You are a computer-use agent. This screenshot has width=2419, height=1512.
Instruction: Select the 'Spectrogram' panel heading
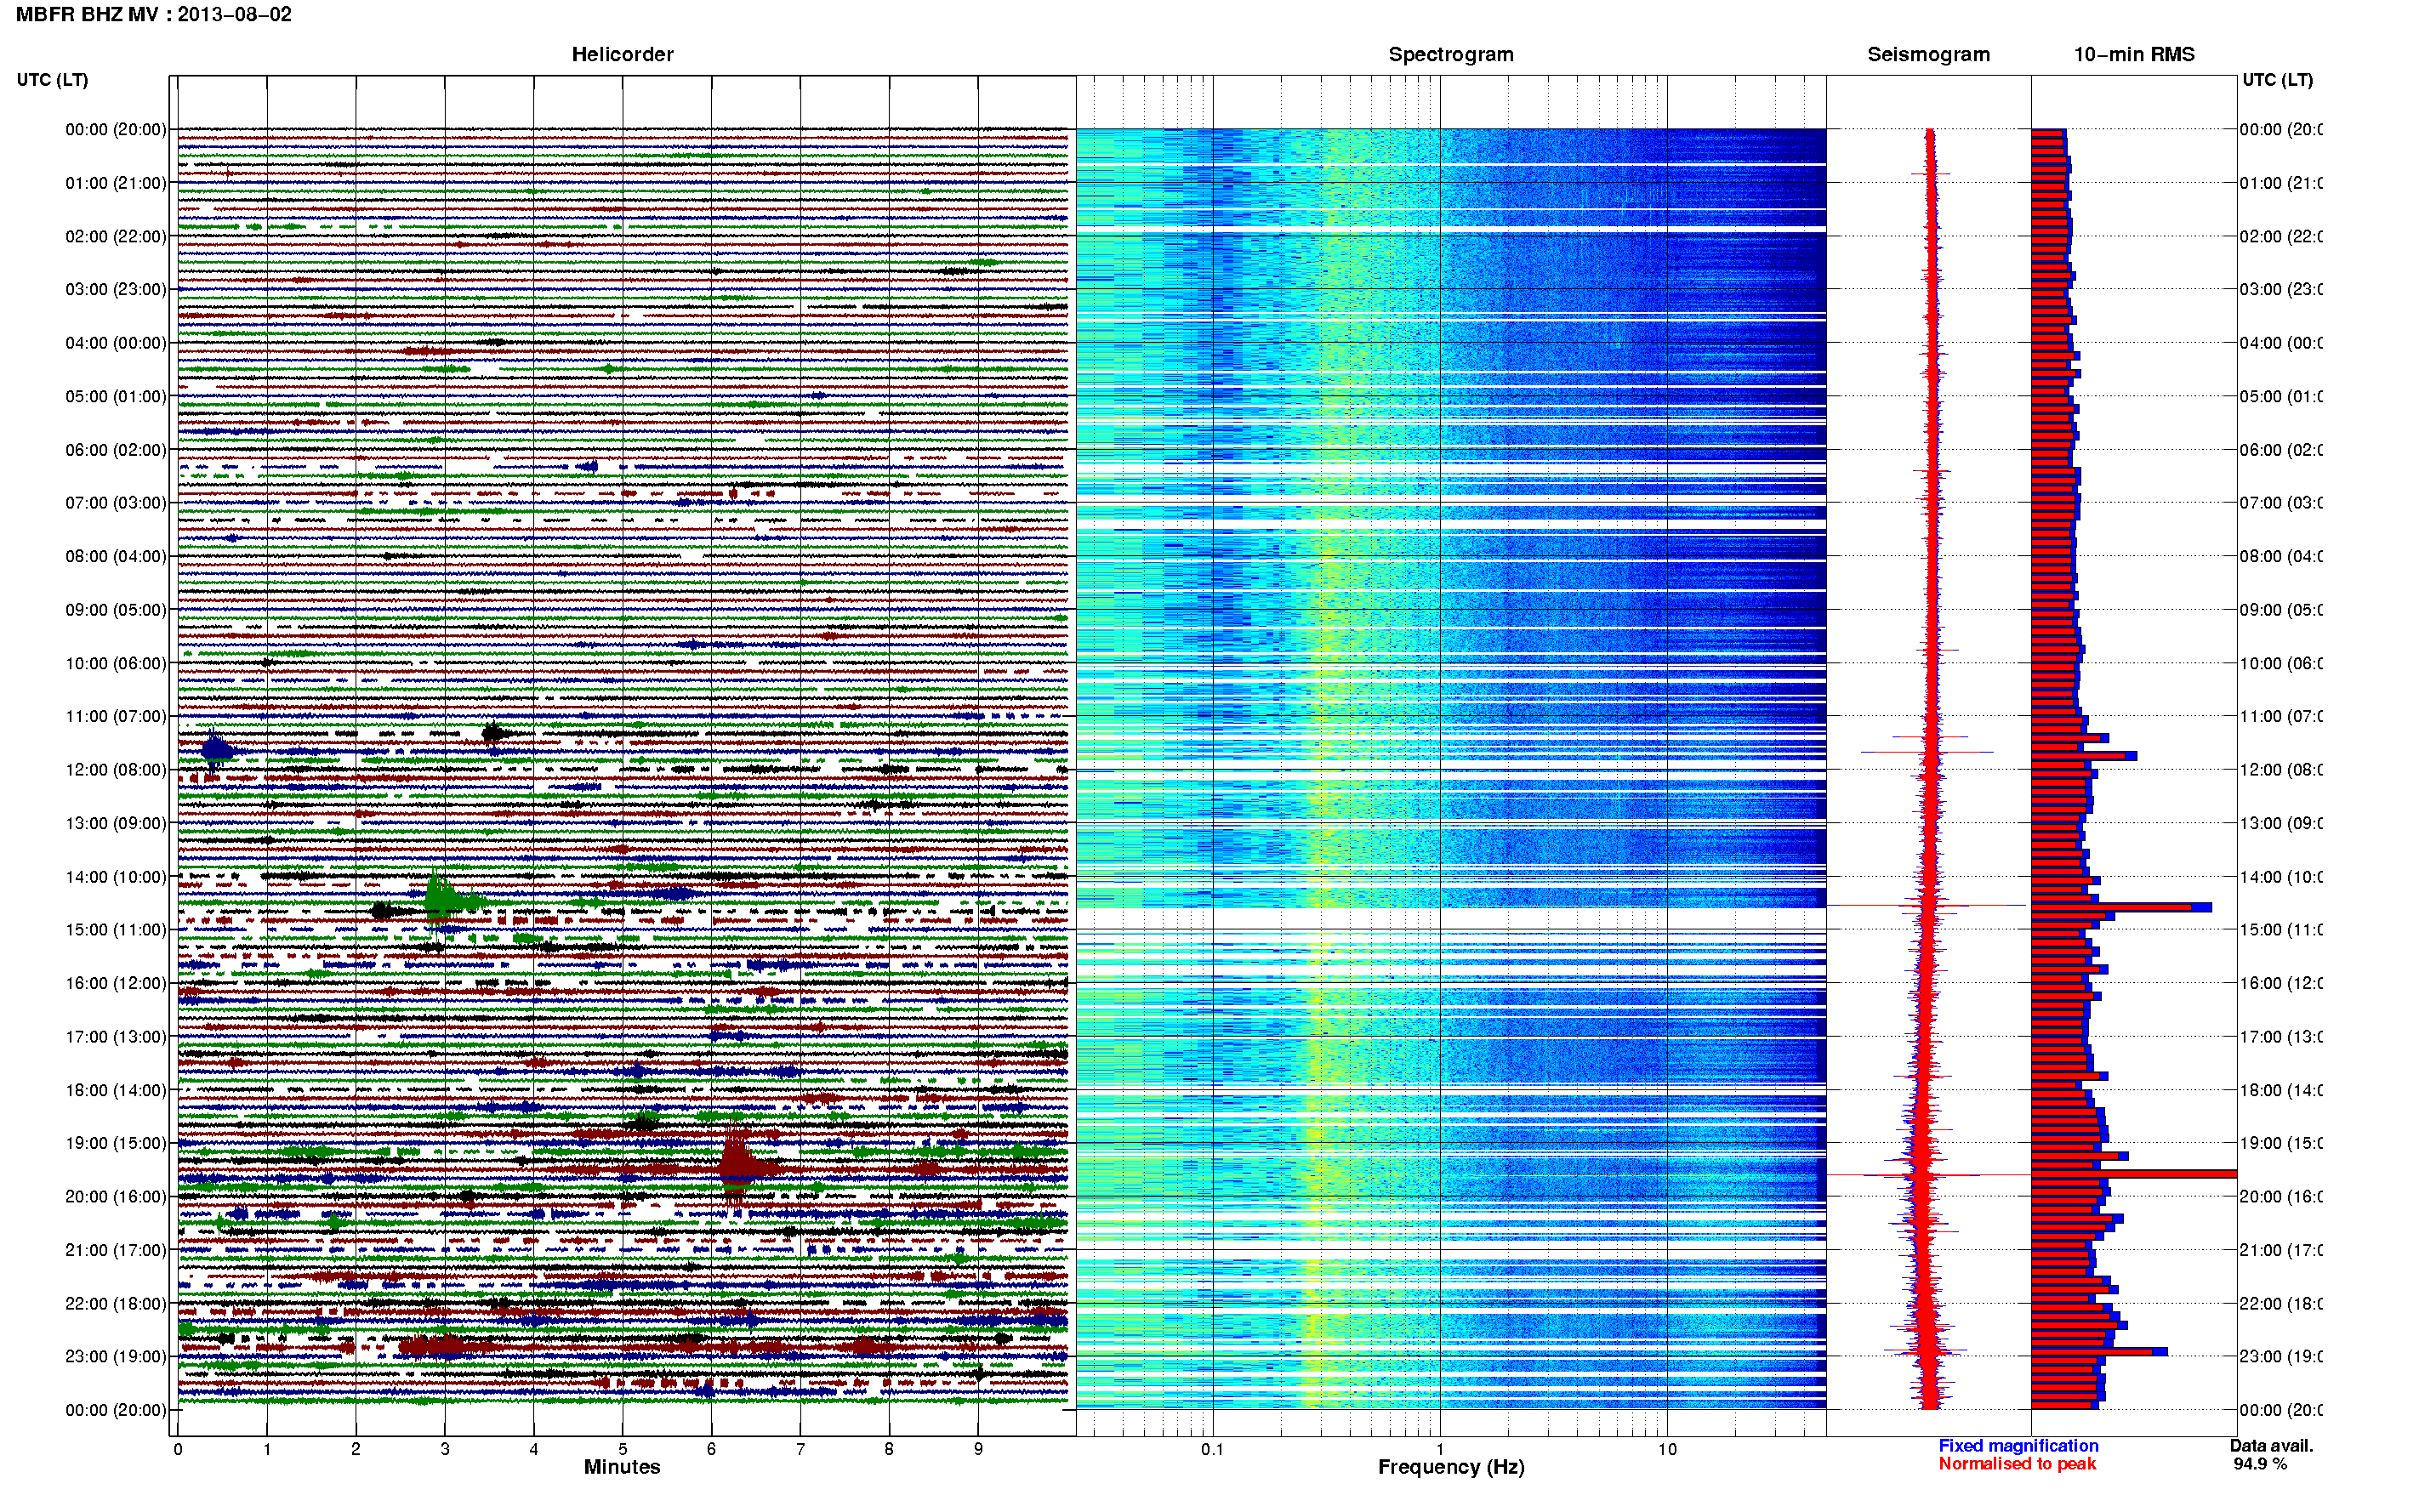(1451, 54)
